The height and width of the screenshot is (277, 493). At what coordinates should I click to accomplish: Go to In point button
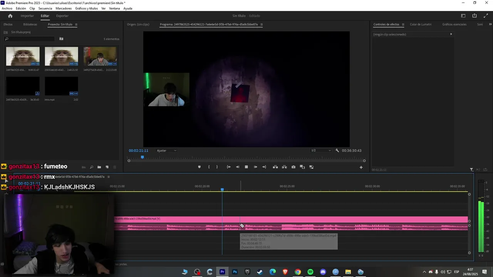229,167
